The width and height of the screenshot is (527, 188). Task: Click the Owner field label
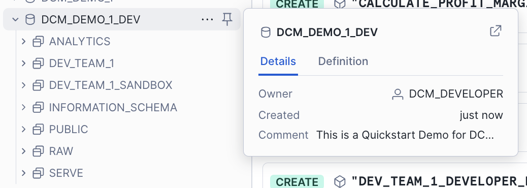(x=275, y=94)
